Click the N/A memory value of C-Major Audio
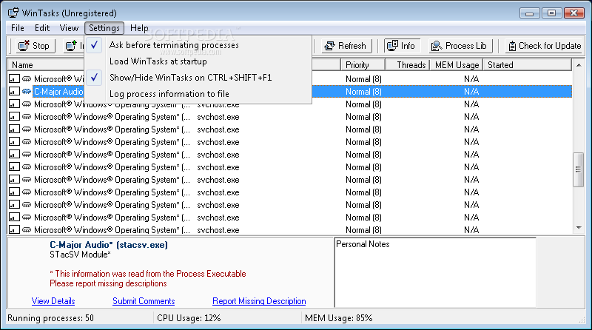592x330 pixels. tap(471, 91)
